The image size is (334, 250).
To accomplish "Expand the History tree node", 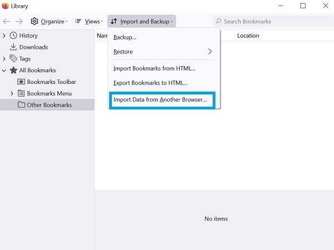I will click(x=4, y=36).
